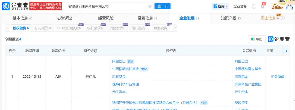Click the Qcc.com logo icon
This screenshot has height=110, width=295.
(x=6, y=6)
